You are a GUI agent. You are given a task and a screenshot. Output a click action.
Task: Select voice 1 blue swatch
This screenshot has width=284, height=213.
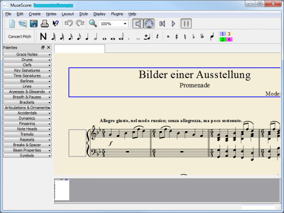[x=222, y=34]
